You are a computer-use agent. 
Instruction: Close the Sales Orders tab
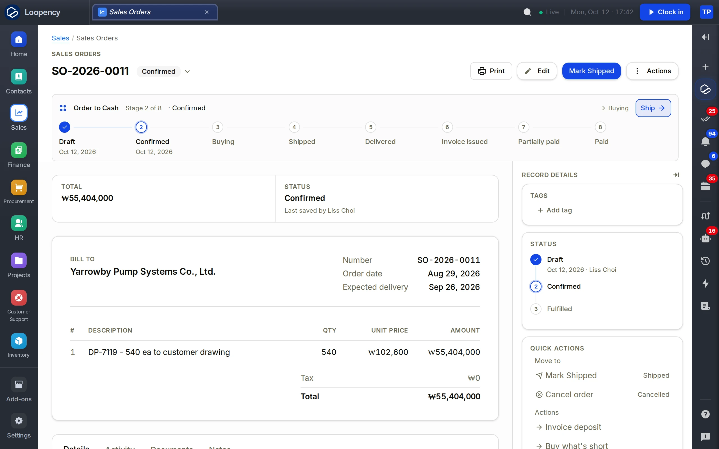pyautogui.click(x=207, y=12)
